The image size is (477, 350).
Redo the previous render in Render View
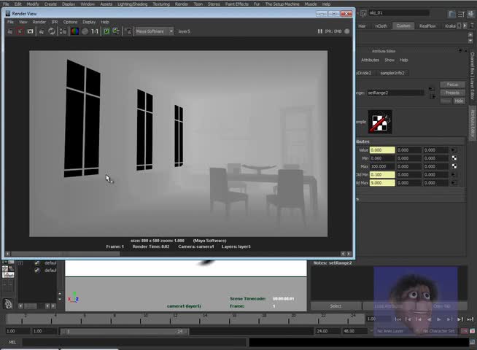click(10, 31)
